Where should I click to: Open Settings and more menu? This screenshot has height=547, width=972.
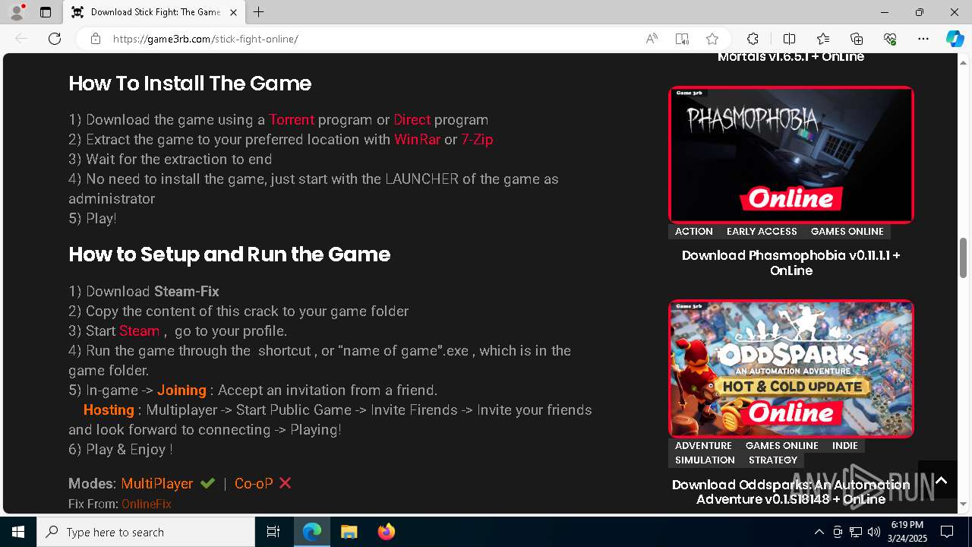923,39
